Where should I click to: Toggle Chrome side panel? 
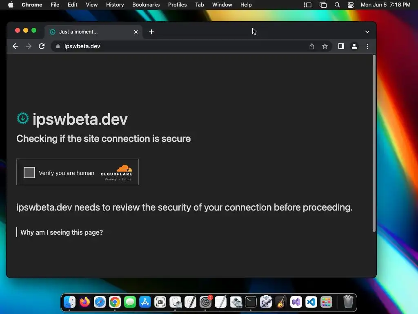[341, 46]
